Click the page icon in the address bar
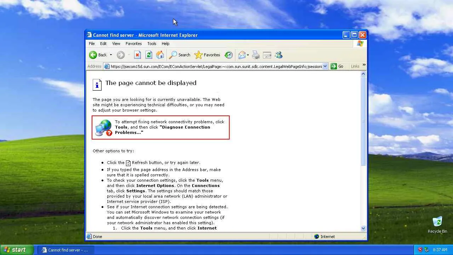Viewport: 453px width, 255px height. coord(107,66)
